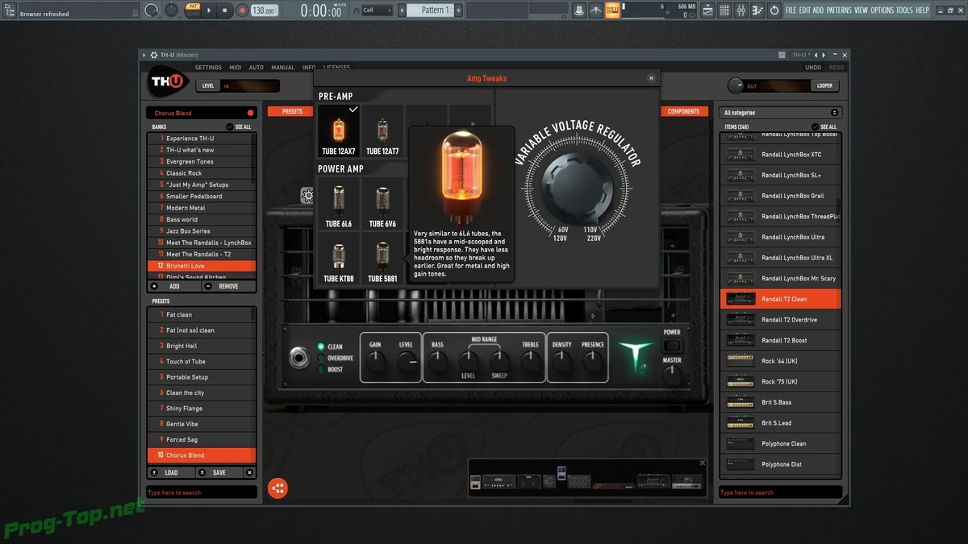This screenshot has height=544, width=968.
Task: Select Randall T2 Overdrive component
Action: 781,320
